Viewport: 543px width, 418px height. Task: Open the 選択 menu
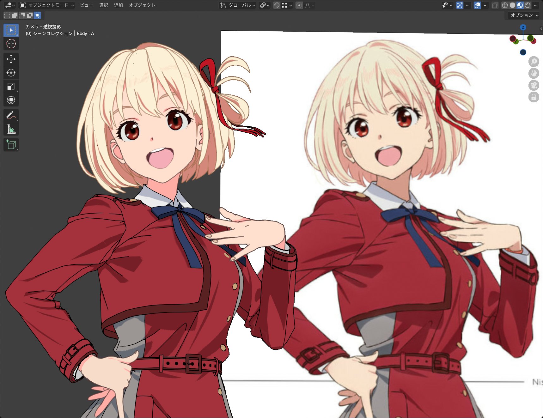[103, 5]
